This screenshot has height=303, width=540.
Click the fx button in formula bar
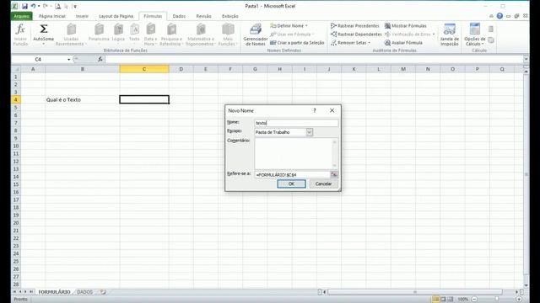[x=100, y=60]
